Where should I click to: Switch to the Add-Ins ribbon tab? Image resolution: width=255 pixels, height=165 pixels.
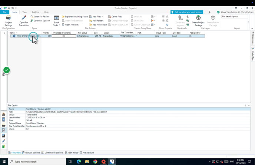click(x=35, y=12)
